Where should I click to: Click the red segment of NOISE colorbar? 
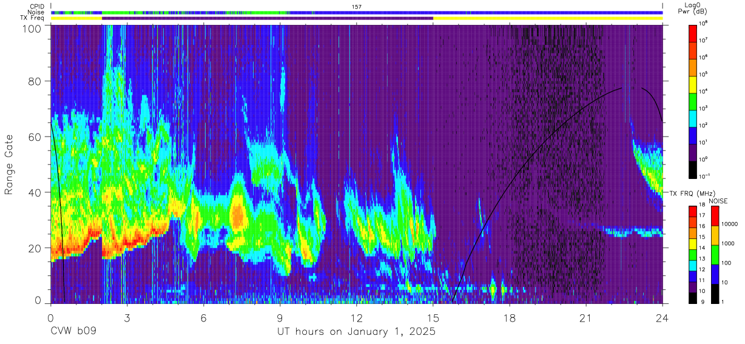pyautogui.click(x=715, y=216)
